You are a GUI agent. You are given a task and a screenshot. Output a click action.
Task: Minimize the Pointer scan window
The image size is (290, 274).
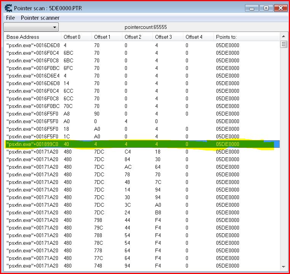[x=252, y=8]
